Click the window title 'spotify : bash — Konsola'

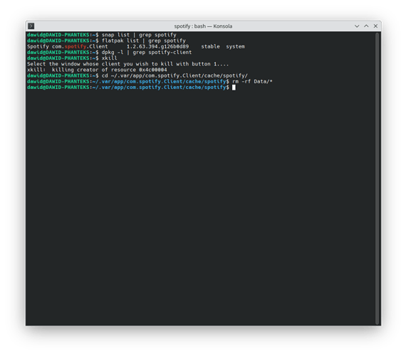[203, 26]
